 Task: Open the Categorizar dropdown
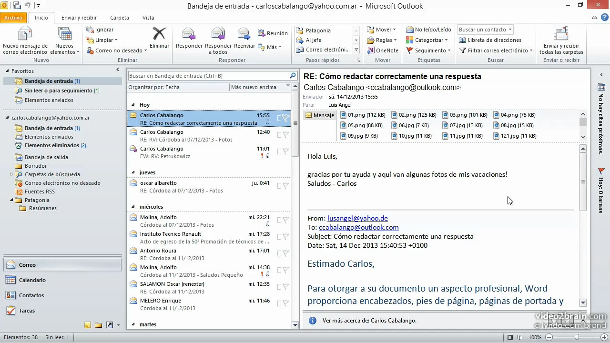coord(427,40)
